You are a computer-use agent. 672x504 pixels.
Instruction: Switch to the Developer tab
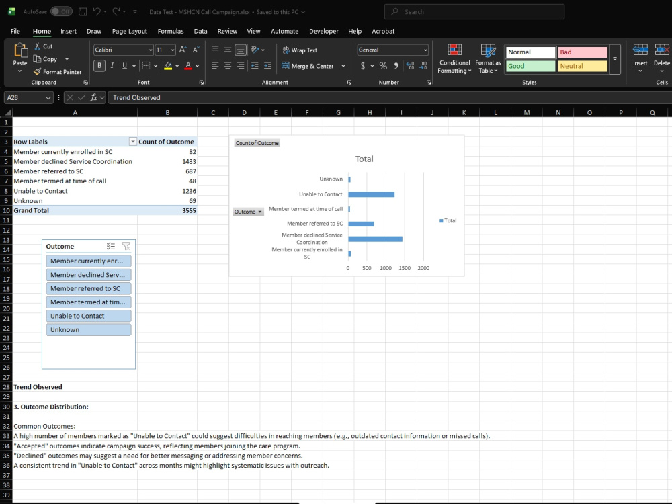(x=324, y=31)
